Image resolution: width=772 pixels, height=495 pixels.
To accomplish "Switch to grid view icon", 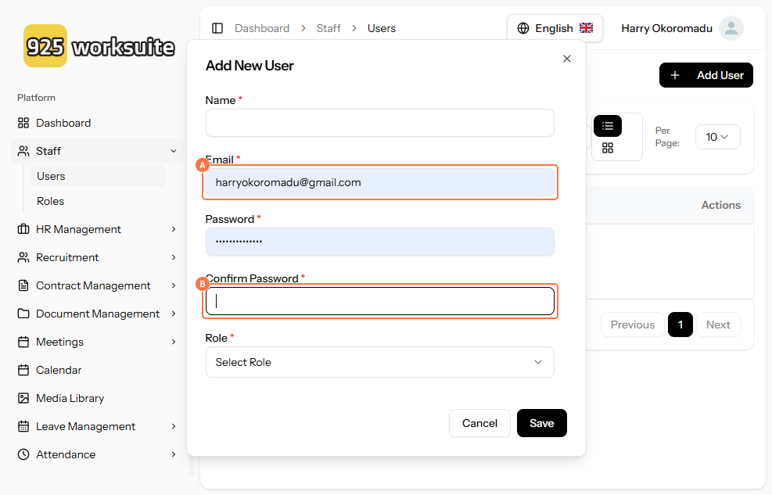I will coord(608,148).
